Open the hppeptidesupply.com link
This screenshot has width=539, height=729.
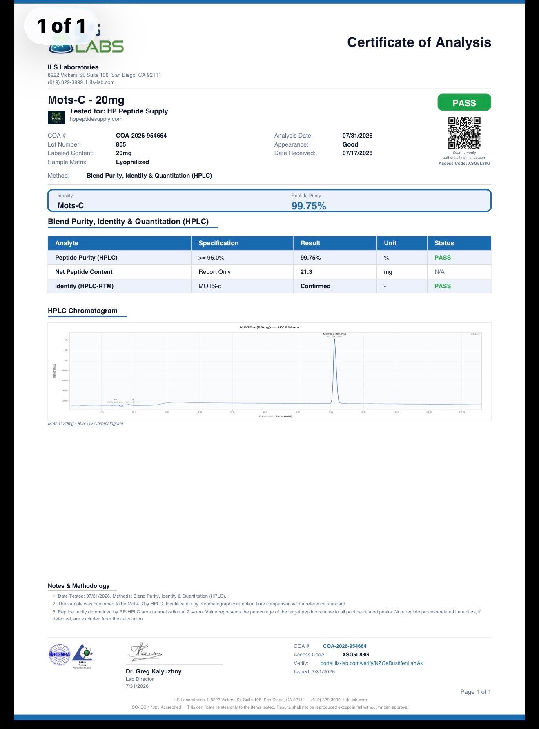[x=96, y=119]
